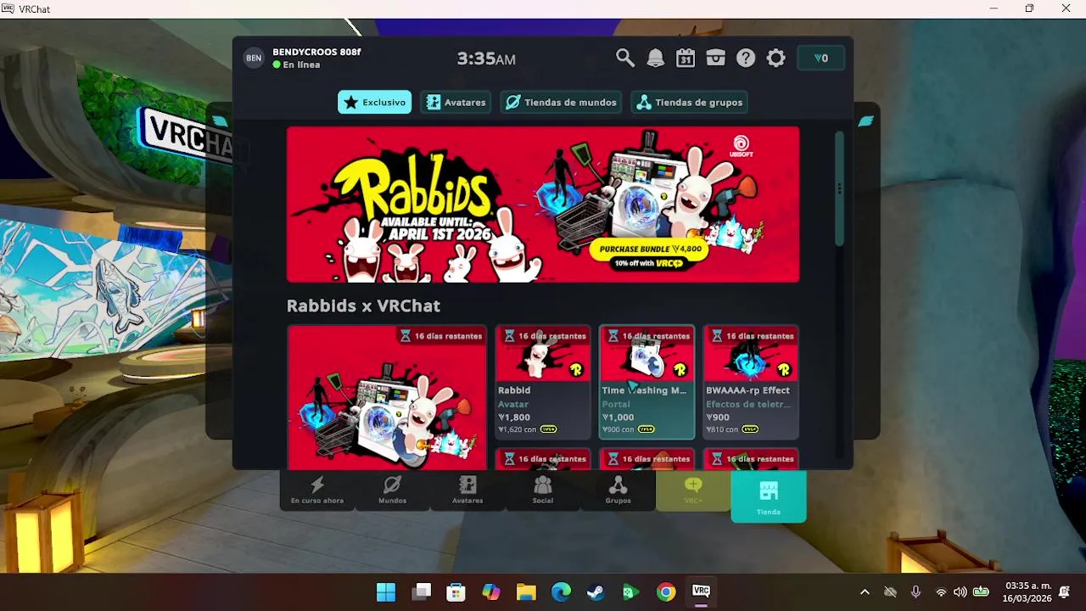Open Microsoft Store from taskbar
Viewport: 1086px width, 611px height.
[x=456, y=591]
